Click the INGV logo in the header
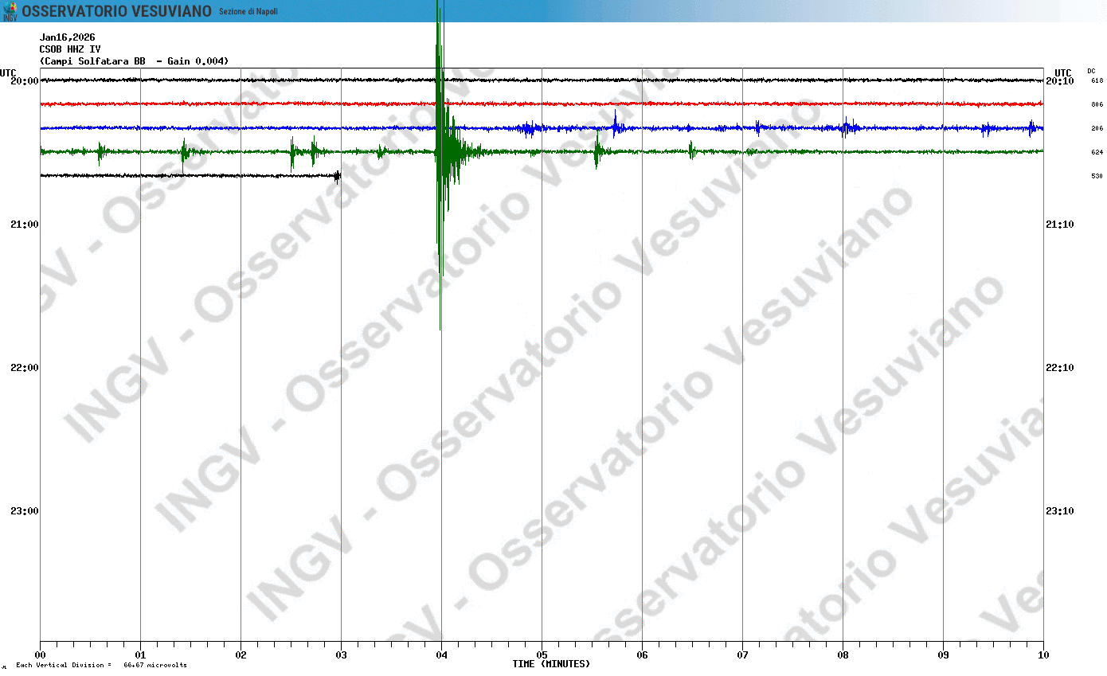The width and height of the screenshot is (1107, 676). point(10,11)
